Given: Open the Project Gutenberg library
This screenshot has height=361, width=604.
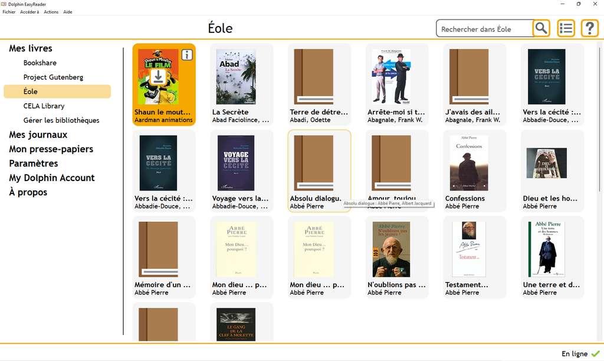Looking at the screenshot, I should [53, 77].
